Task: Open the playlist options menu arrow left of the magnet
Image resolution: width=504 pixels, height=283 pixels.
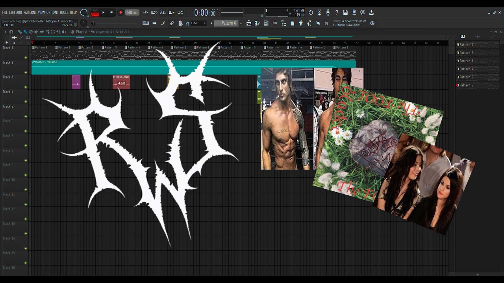Action: (x=6, y=31)
